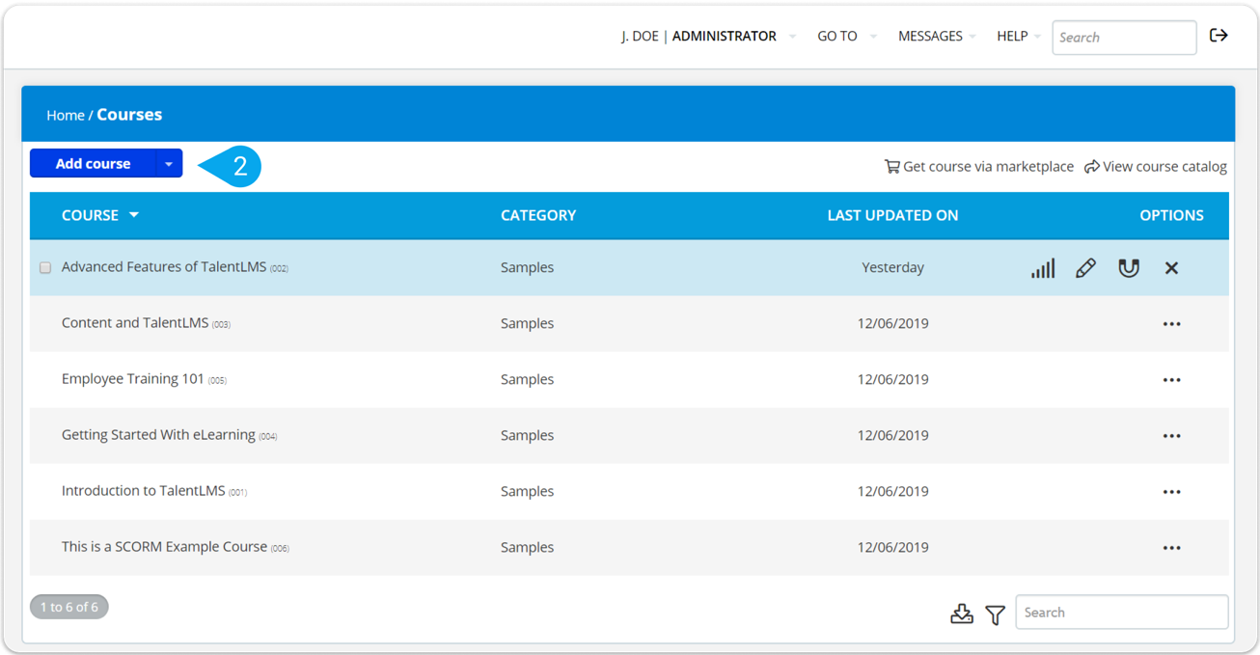This screenshot has width=1260, height=655.
Task: Click 12/06/2019 date in Introduction to TalentLMS row
Action: click(892, 492)
